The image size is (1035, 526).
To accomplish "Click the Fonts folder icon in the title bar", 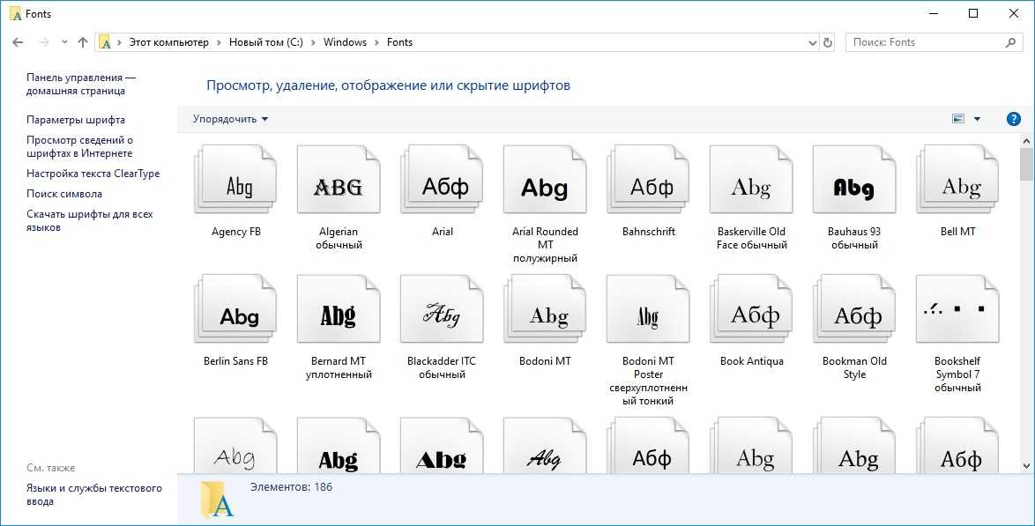I will (x=16, y=14).
